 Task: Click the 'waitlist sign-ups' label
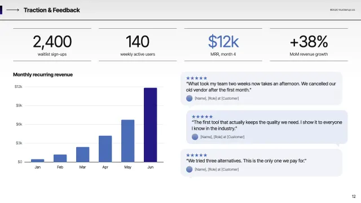52,54
